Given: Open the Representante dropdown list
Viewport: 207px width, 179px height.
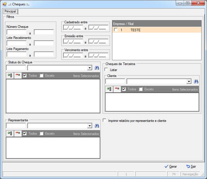Looking at the screenshot, I should click(x=90, y=126).
